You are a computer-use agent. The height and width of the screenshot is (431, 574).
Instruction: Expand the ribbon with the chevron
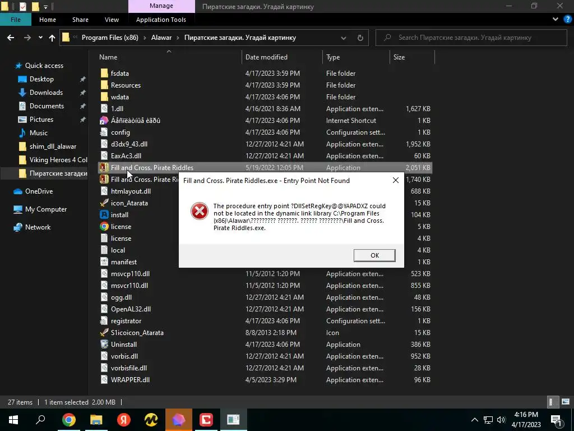[556, 20]
